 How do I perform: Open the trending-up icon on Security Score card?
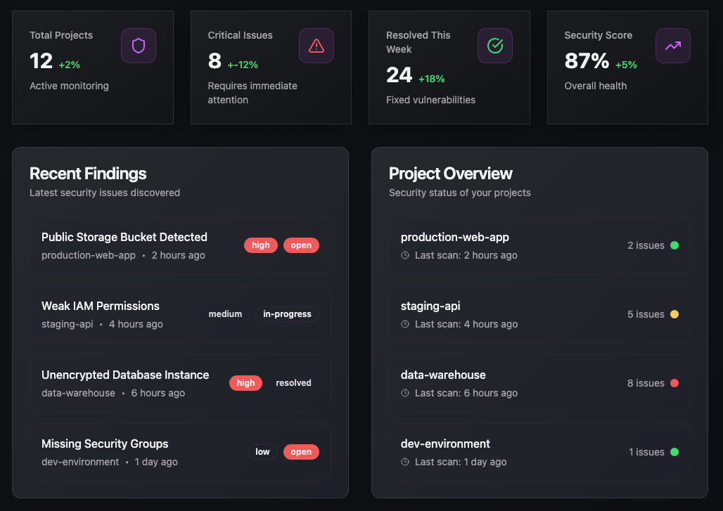[672, 44]
